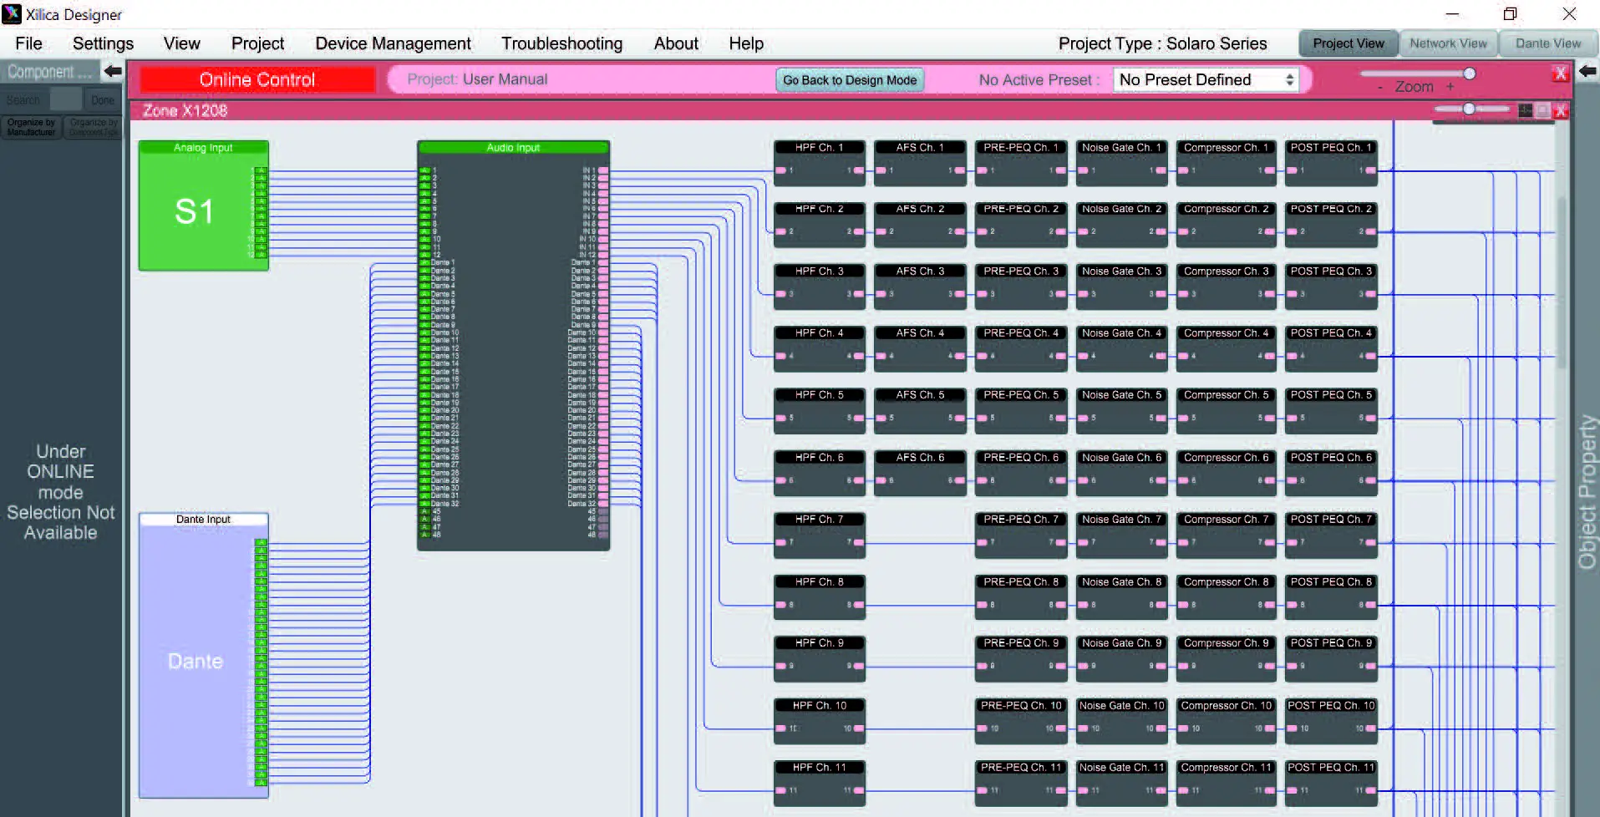Viewport: 1600px width, 817px height.
Task: Expand the Object Property panel arrow
Action: 1587,72
